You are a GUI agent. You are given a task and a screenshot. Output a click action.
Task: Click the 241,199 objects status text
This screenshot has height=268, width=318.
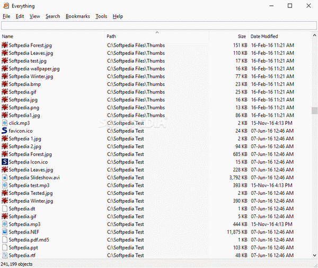(x=16, y=264)
